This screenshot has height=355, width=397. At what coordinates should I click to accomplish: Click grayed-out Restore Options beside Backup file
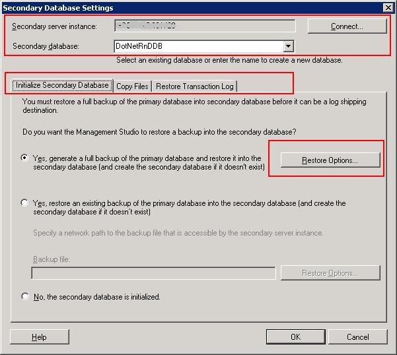coord(330,273)
